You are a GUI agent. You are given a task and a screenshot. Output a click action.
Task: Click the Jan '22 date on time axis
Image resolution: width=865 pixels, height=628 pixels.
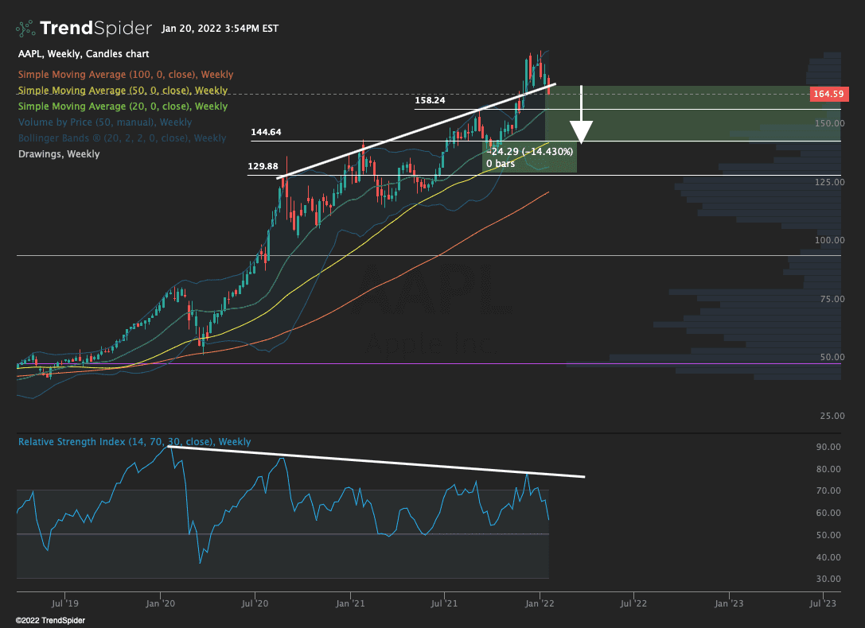tap(540, 603)
